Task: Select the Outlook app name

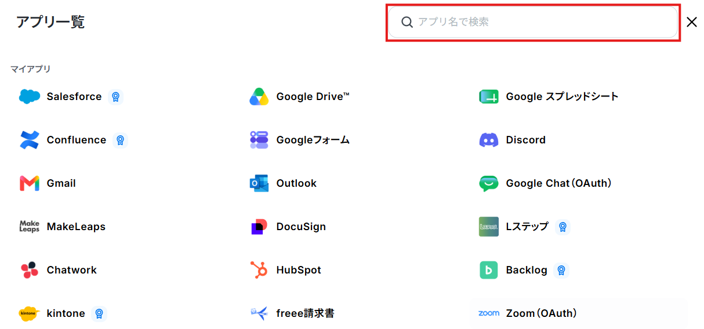Action: pos(296,183)
